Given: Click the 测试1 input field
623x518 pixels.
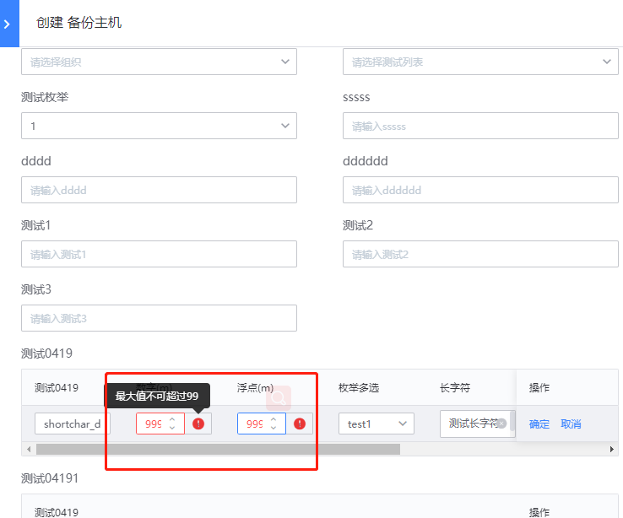Looking at the screenshot, I should coord(159,254).
